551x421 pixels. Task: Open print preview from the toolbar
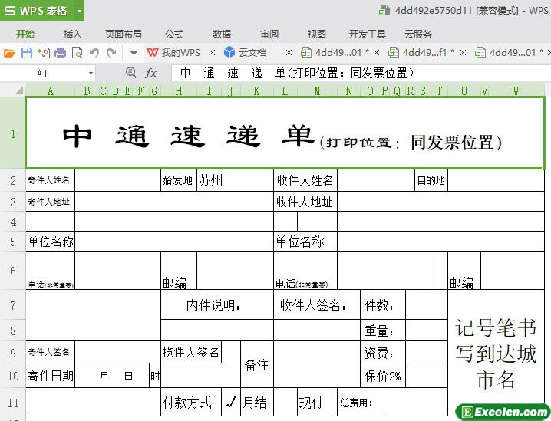tap(77, 53)
